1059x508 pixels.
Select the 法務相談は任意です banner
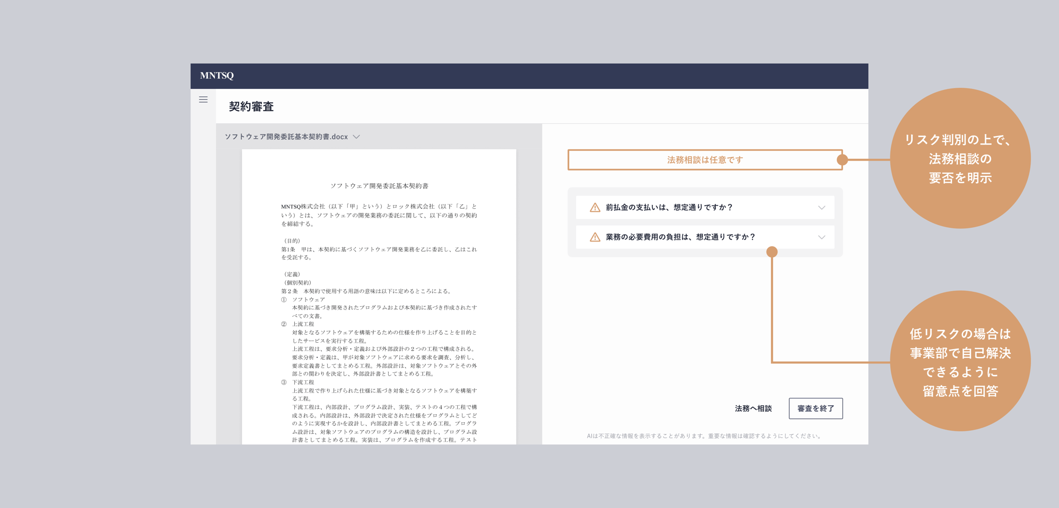click(x=705, y=159)
